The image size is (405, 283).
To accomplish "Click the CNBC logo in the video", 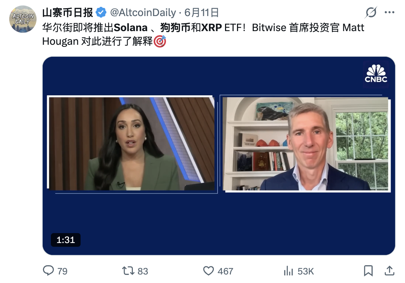I will [376, 74].
